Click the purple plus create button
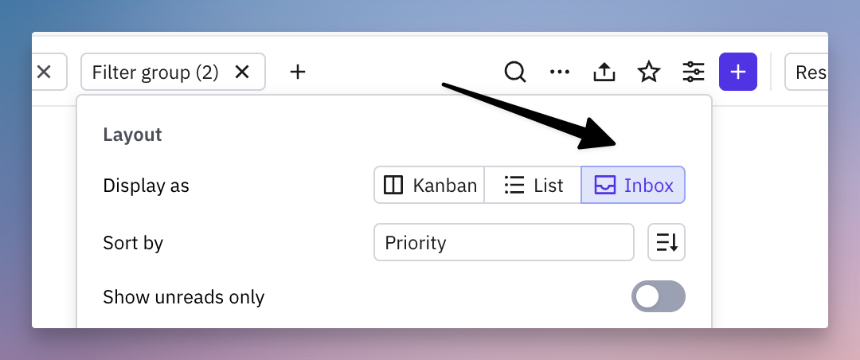This screenshot has height=360, width=860. point(737,72)
